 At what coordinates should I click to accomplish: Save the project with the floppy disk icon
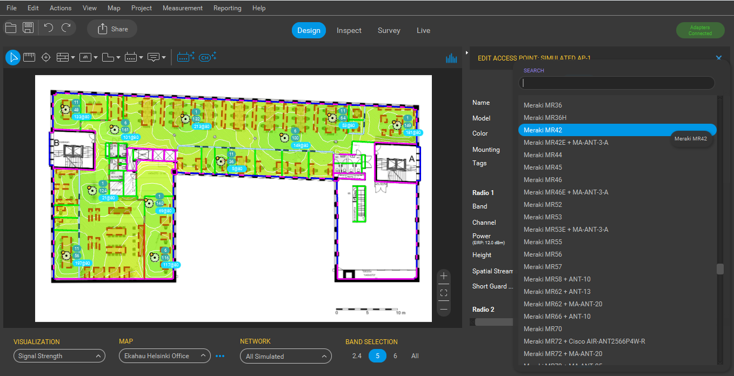[x=28, y=28]
